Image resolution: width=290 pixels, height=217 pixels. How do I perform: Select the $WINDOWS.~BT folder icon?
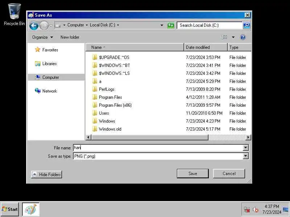[95, 65]
